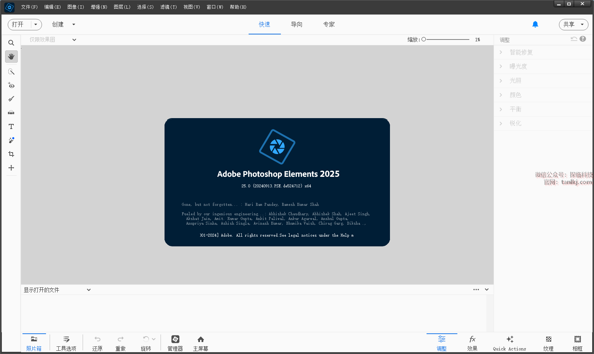The height and width of the screenshot is (354, 594).
Task: Select the Horizontal Type tool
Action: pos(11,126)
